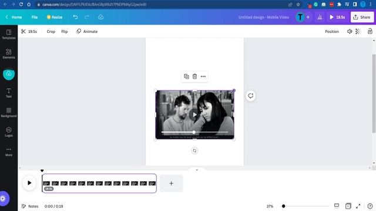Screen dimensions: 376x211
Task: Open the File menu
Action: point(34,17)
